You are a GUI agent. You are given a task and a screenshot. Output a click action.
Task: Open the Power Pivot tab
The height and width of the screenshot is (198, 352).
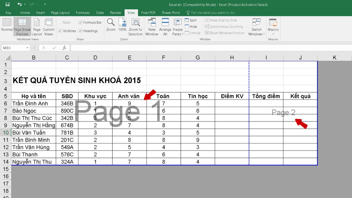171,13
